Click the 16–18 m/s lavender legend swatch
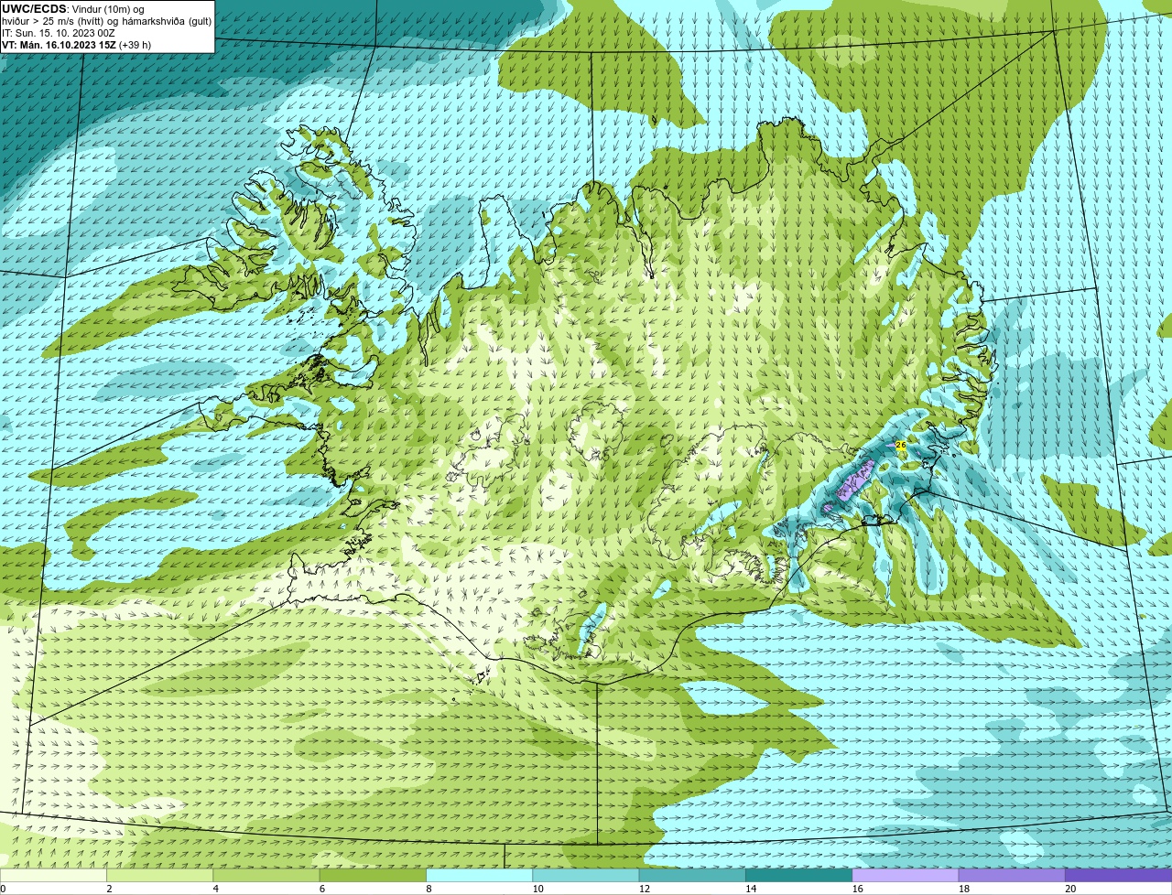 906,875
